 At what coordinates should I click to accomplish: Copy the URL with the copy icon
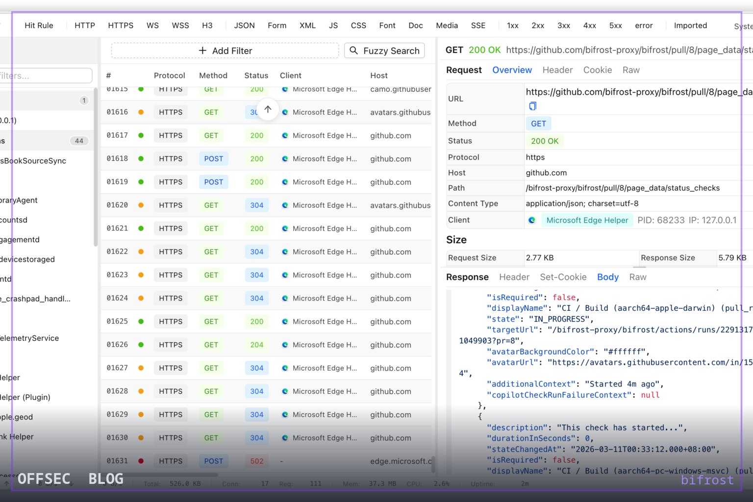tap(532, 106)
